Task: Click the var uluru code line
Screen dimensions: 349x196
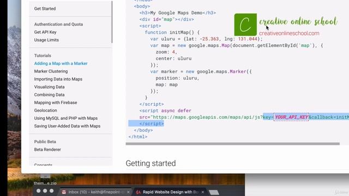Action: 206,39
